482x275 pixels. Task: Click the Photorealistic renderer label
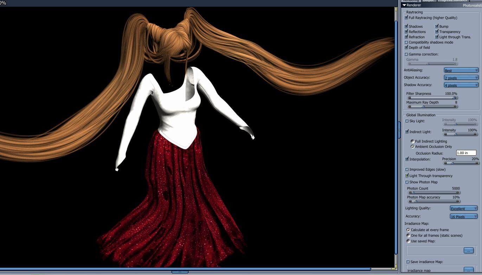pyautogui.click(x=472, y=5)
